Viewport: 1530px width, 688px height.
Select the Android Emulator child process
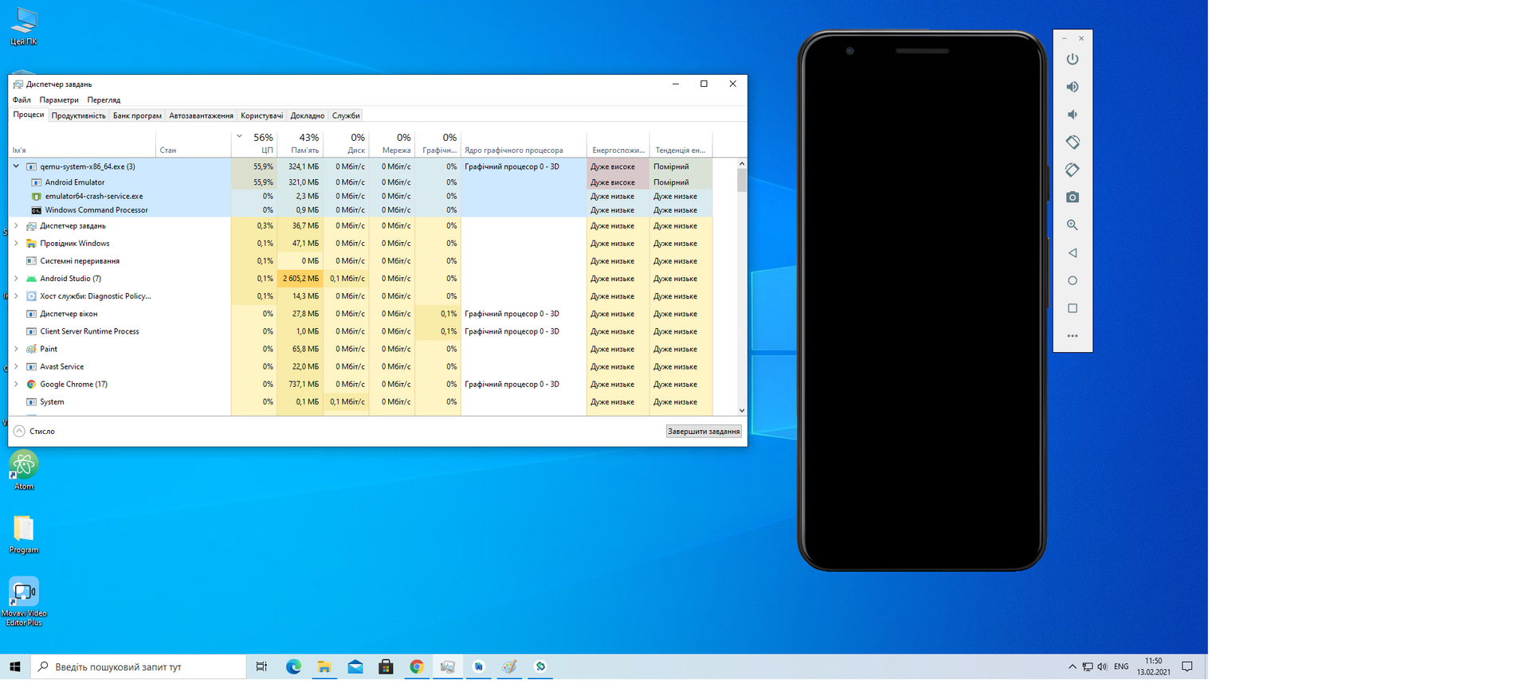point(360,182)
